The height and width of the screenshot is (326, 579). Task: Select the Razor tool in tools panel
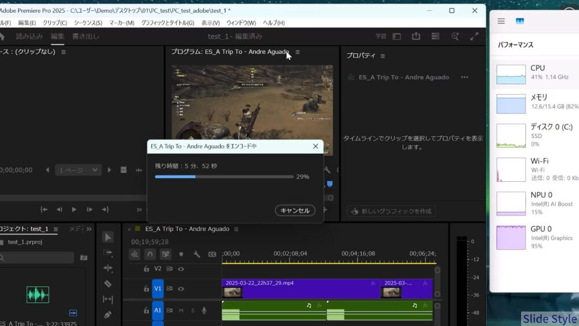pos(108,284)
